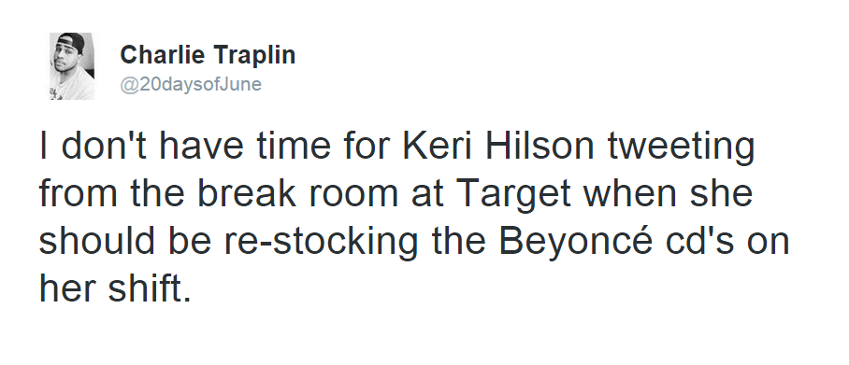The image size is (849, 365).
Task: Click the word "cd's" in the tweet
Action: click(x=700, y=241)
